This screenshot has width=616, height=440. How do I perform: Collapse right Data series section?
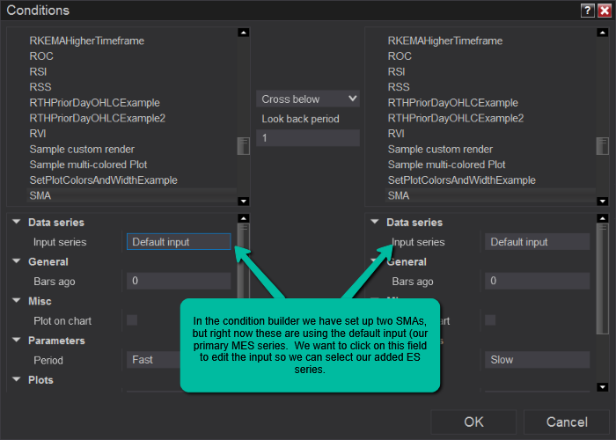375,222
